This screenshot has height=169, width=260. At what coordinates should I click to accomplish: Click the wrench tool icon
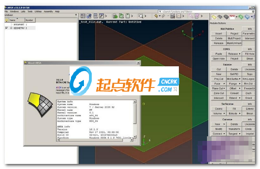point(190,16)
